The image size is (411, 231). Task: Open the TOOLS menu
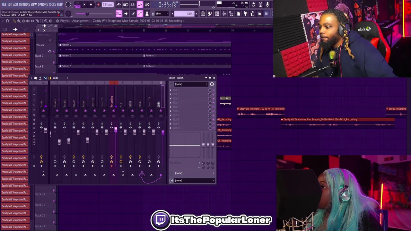52,4
